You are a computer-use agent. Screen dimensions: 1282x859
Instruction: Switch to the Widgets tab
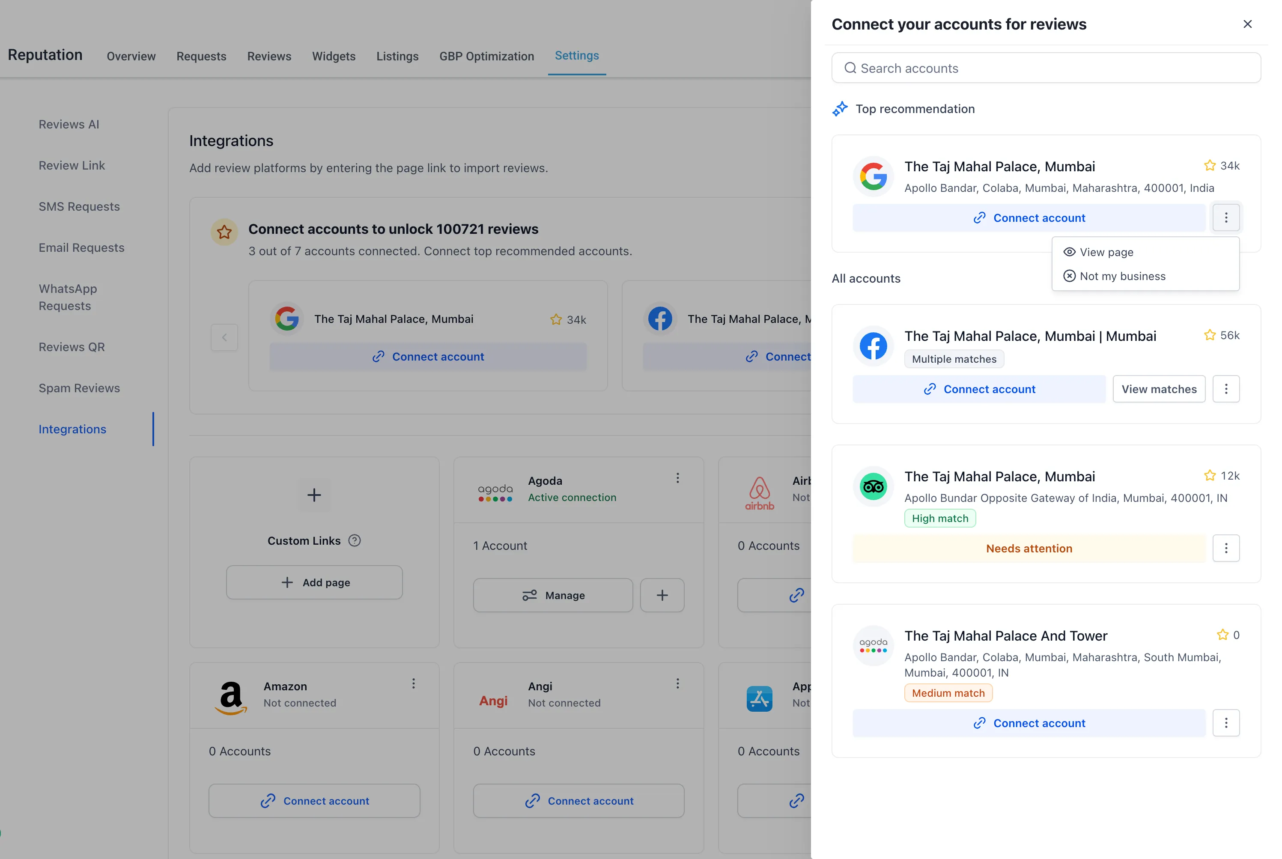[334, 56]
